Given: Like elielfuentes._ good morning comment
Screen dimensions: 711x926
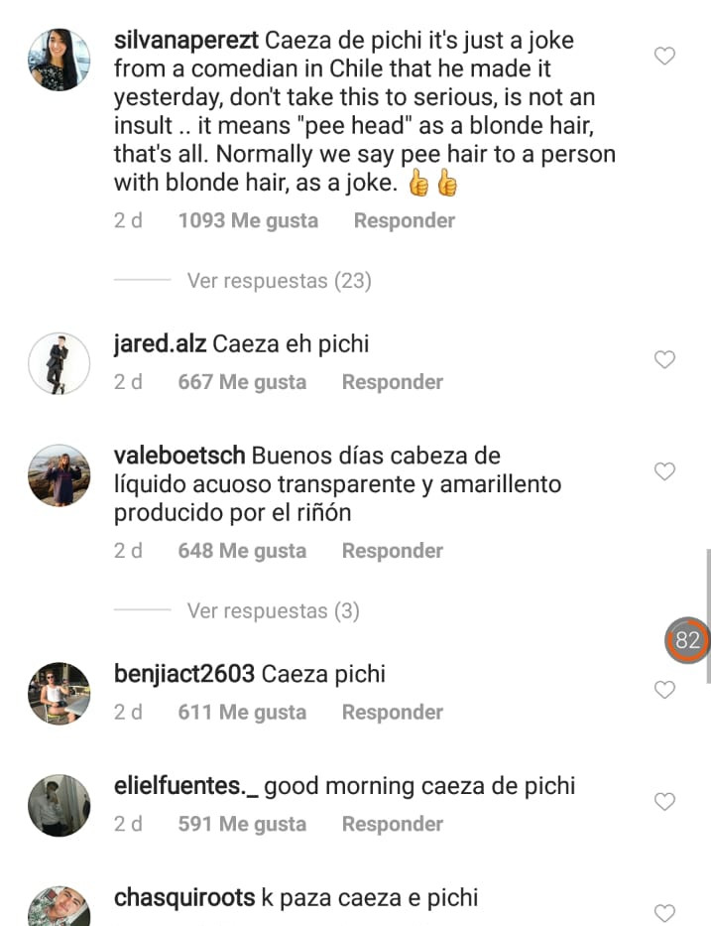Looking at the screenshot, I should tap(665, 801).
